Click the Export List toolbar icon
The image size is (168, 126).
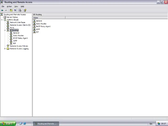tap(20, 10)
